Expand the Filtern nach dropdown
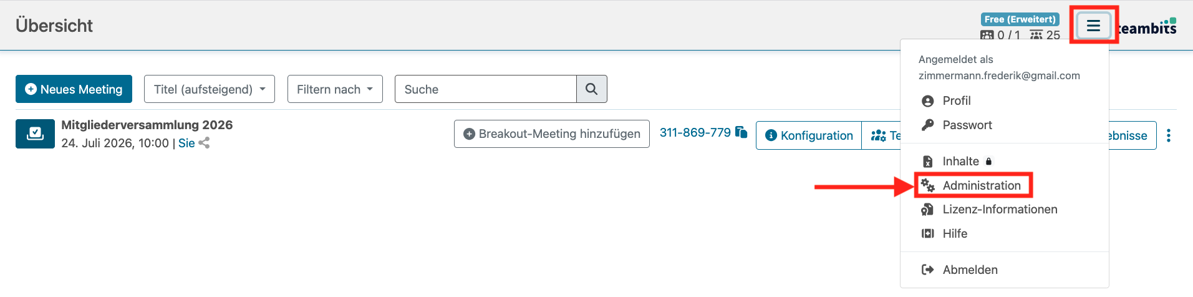1193x297 pixels. point(335,89)
